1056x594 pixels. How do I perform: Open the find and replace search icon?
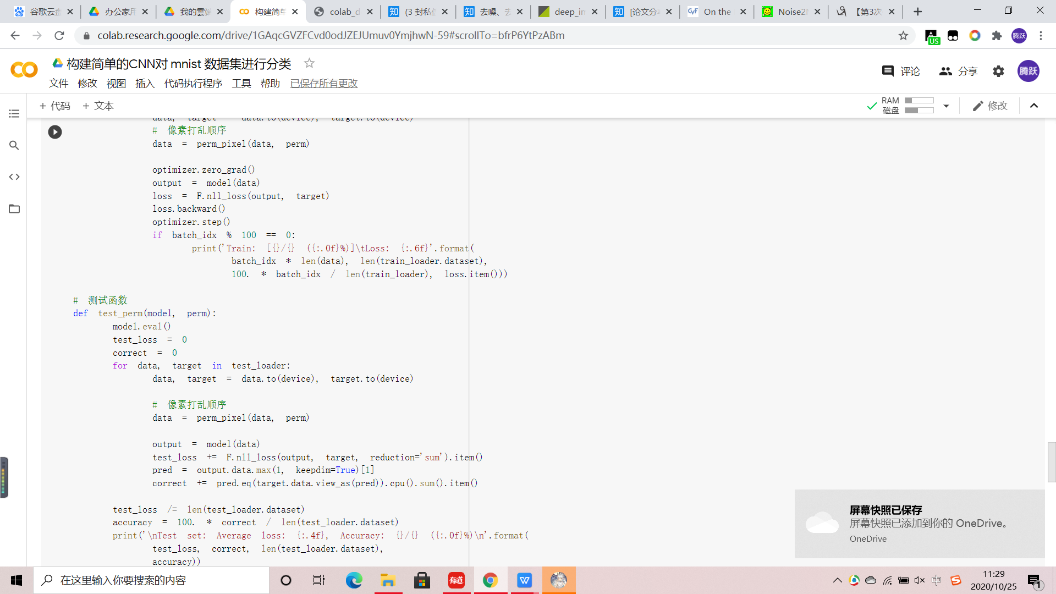pos(14,145)
